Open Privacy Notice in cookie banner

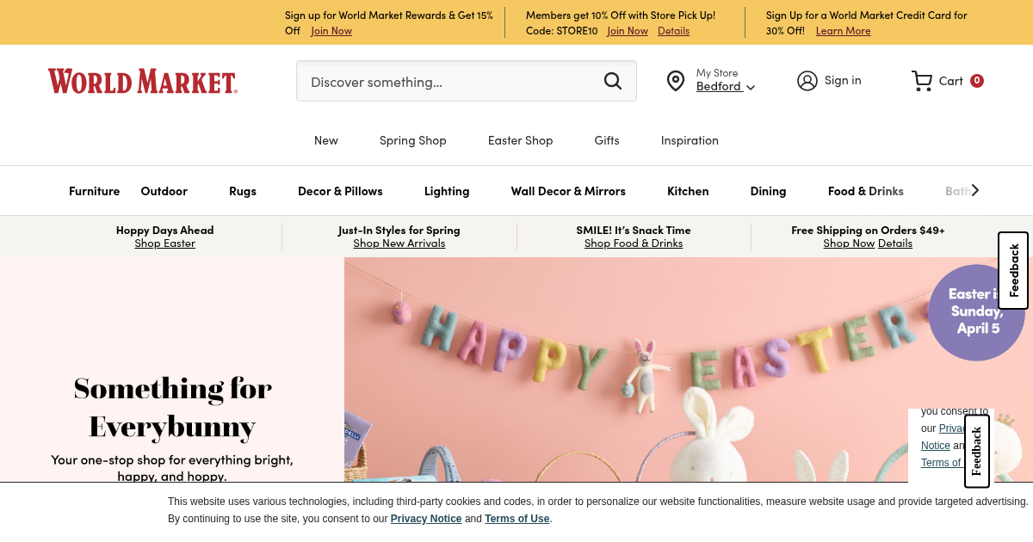pos(426,519)
